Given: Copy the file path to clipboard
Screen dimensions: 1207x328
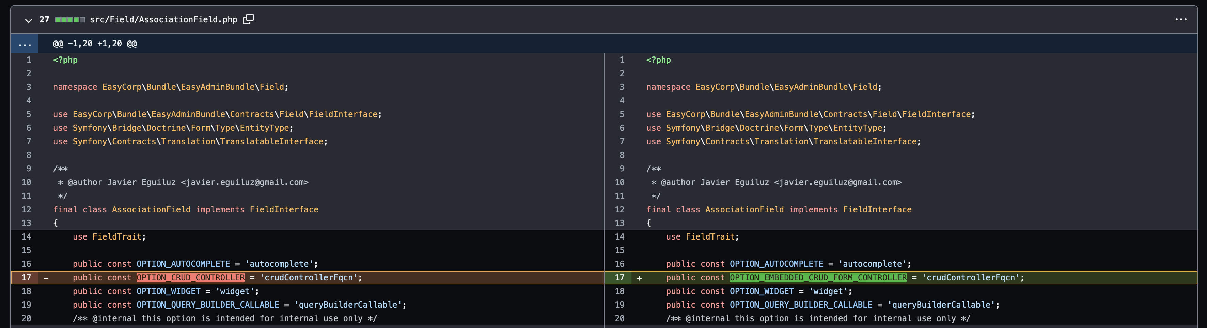Looking at the screenshot, I should tap(249, 19).
